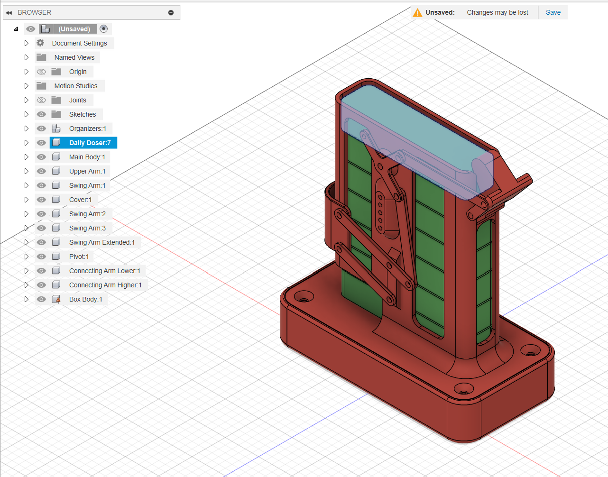Click the Joints folder icon
The image size is (608, 477).
tap(56, 100)
